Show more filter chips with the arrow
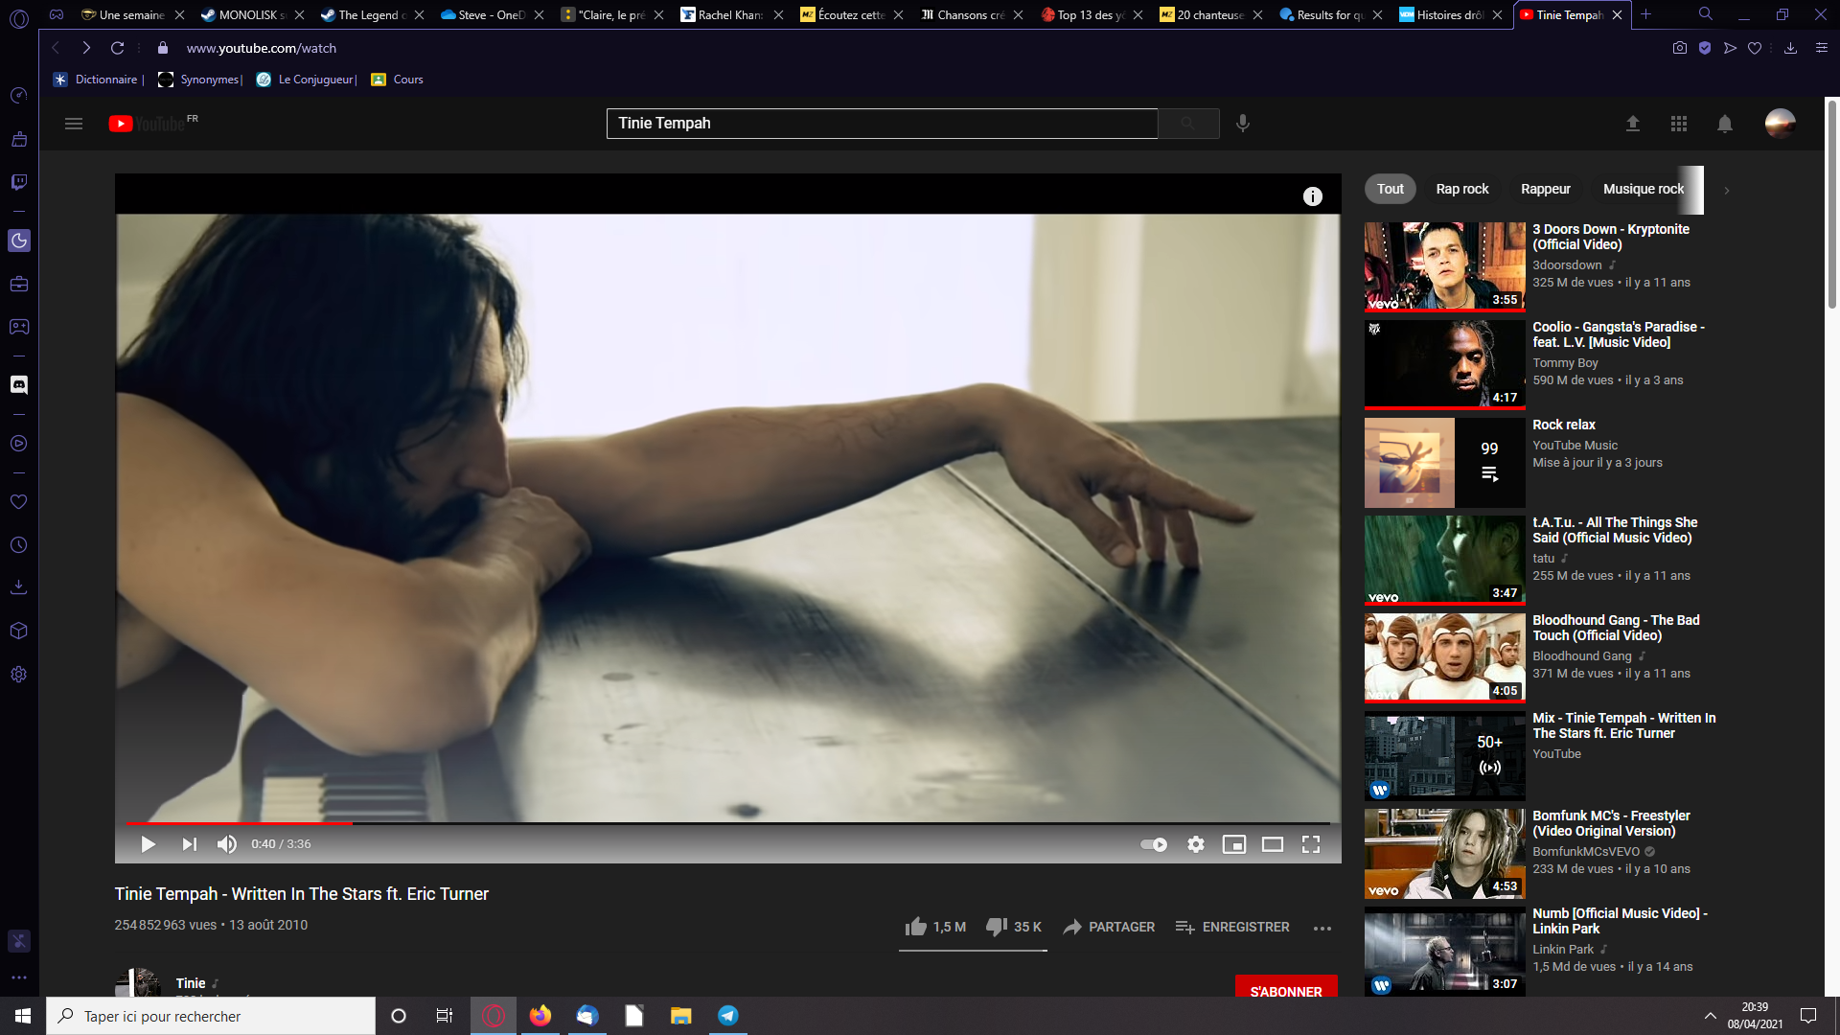 (x=1727, y=191)
